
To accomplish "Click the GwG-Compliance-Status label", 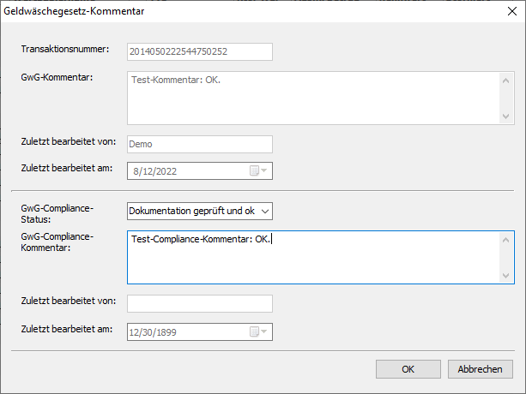I will tap(57, 213).
